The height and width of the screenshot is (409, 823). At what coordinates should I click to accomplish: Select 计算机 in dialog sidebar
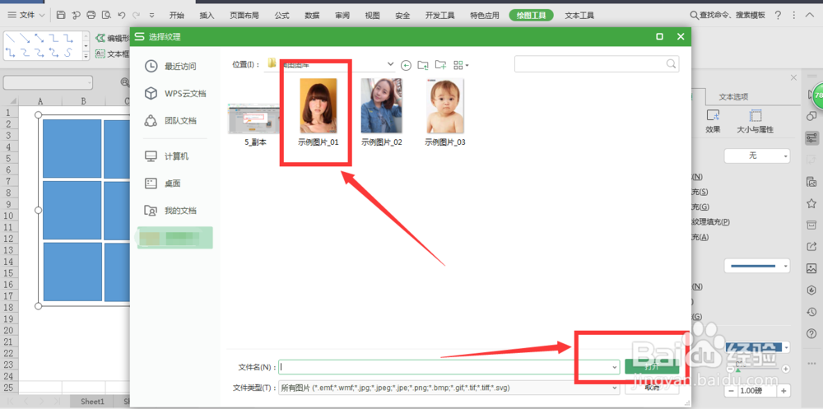point(166,156)
